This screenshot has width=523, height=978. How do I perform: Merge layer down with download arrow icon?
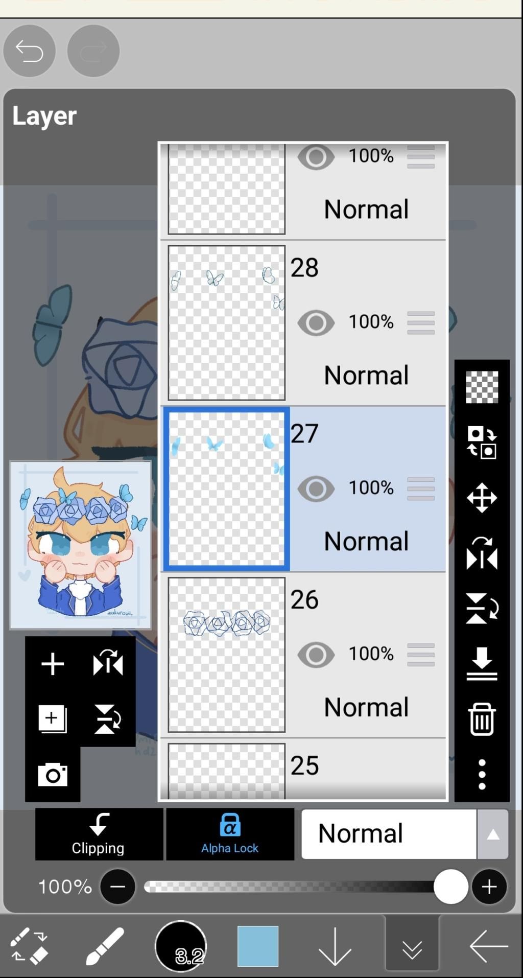click(x=482, y=664)
